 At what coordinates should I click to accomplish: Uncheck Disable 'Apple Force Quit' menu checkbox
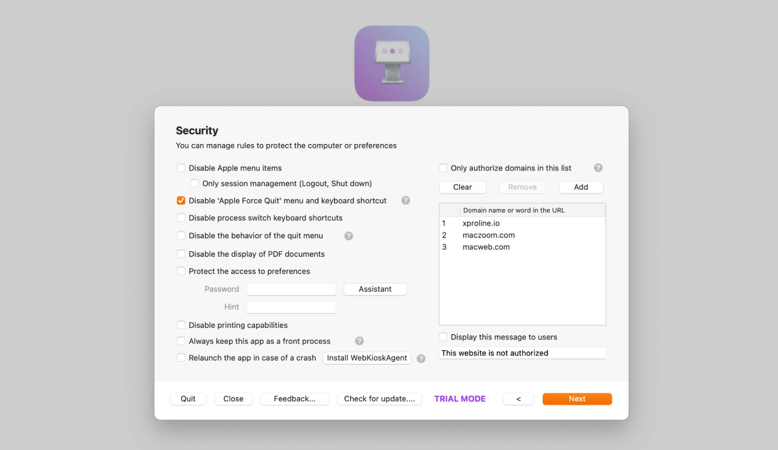(x=181, y=200)
